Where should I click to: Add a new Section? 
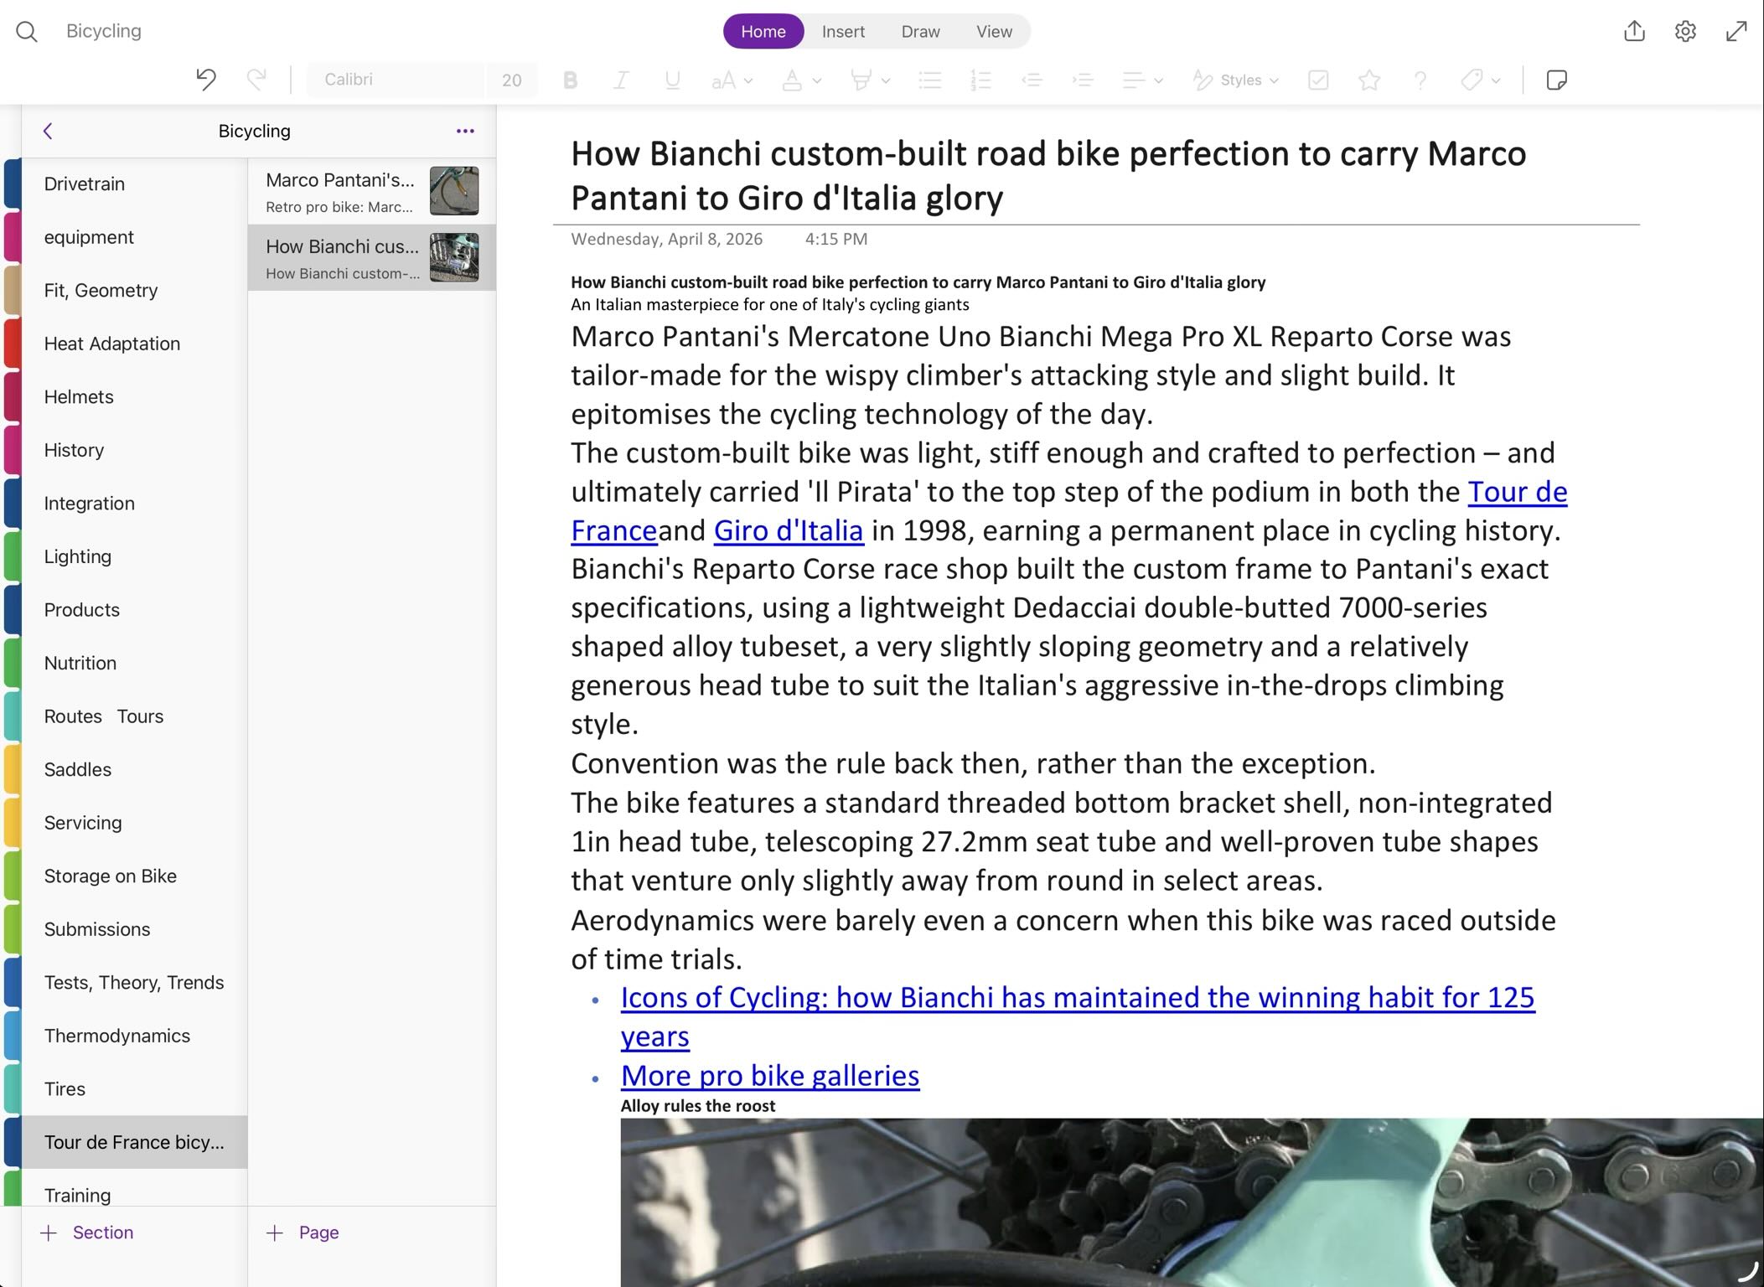(87, 1232)
